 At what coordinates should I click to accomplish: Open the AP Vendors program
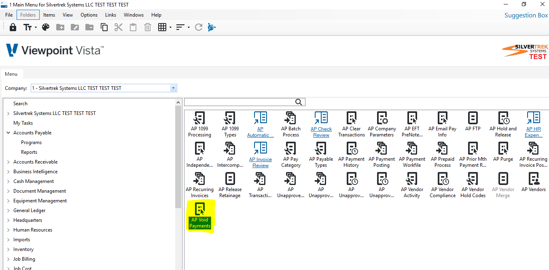click(x=534, y=183)
